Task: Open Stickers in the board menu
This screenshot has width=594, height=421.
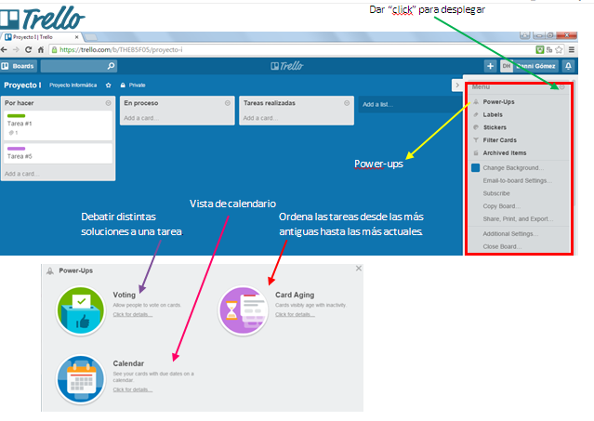Action: coord(495,127)
